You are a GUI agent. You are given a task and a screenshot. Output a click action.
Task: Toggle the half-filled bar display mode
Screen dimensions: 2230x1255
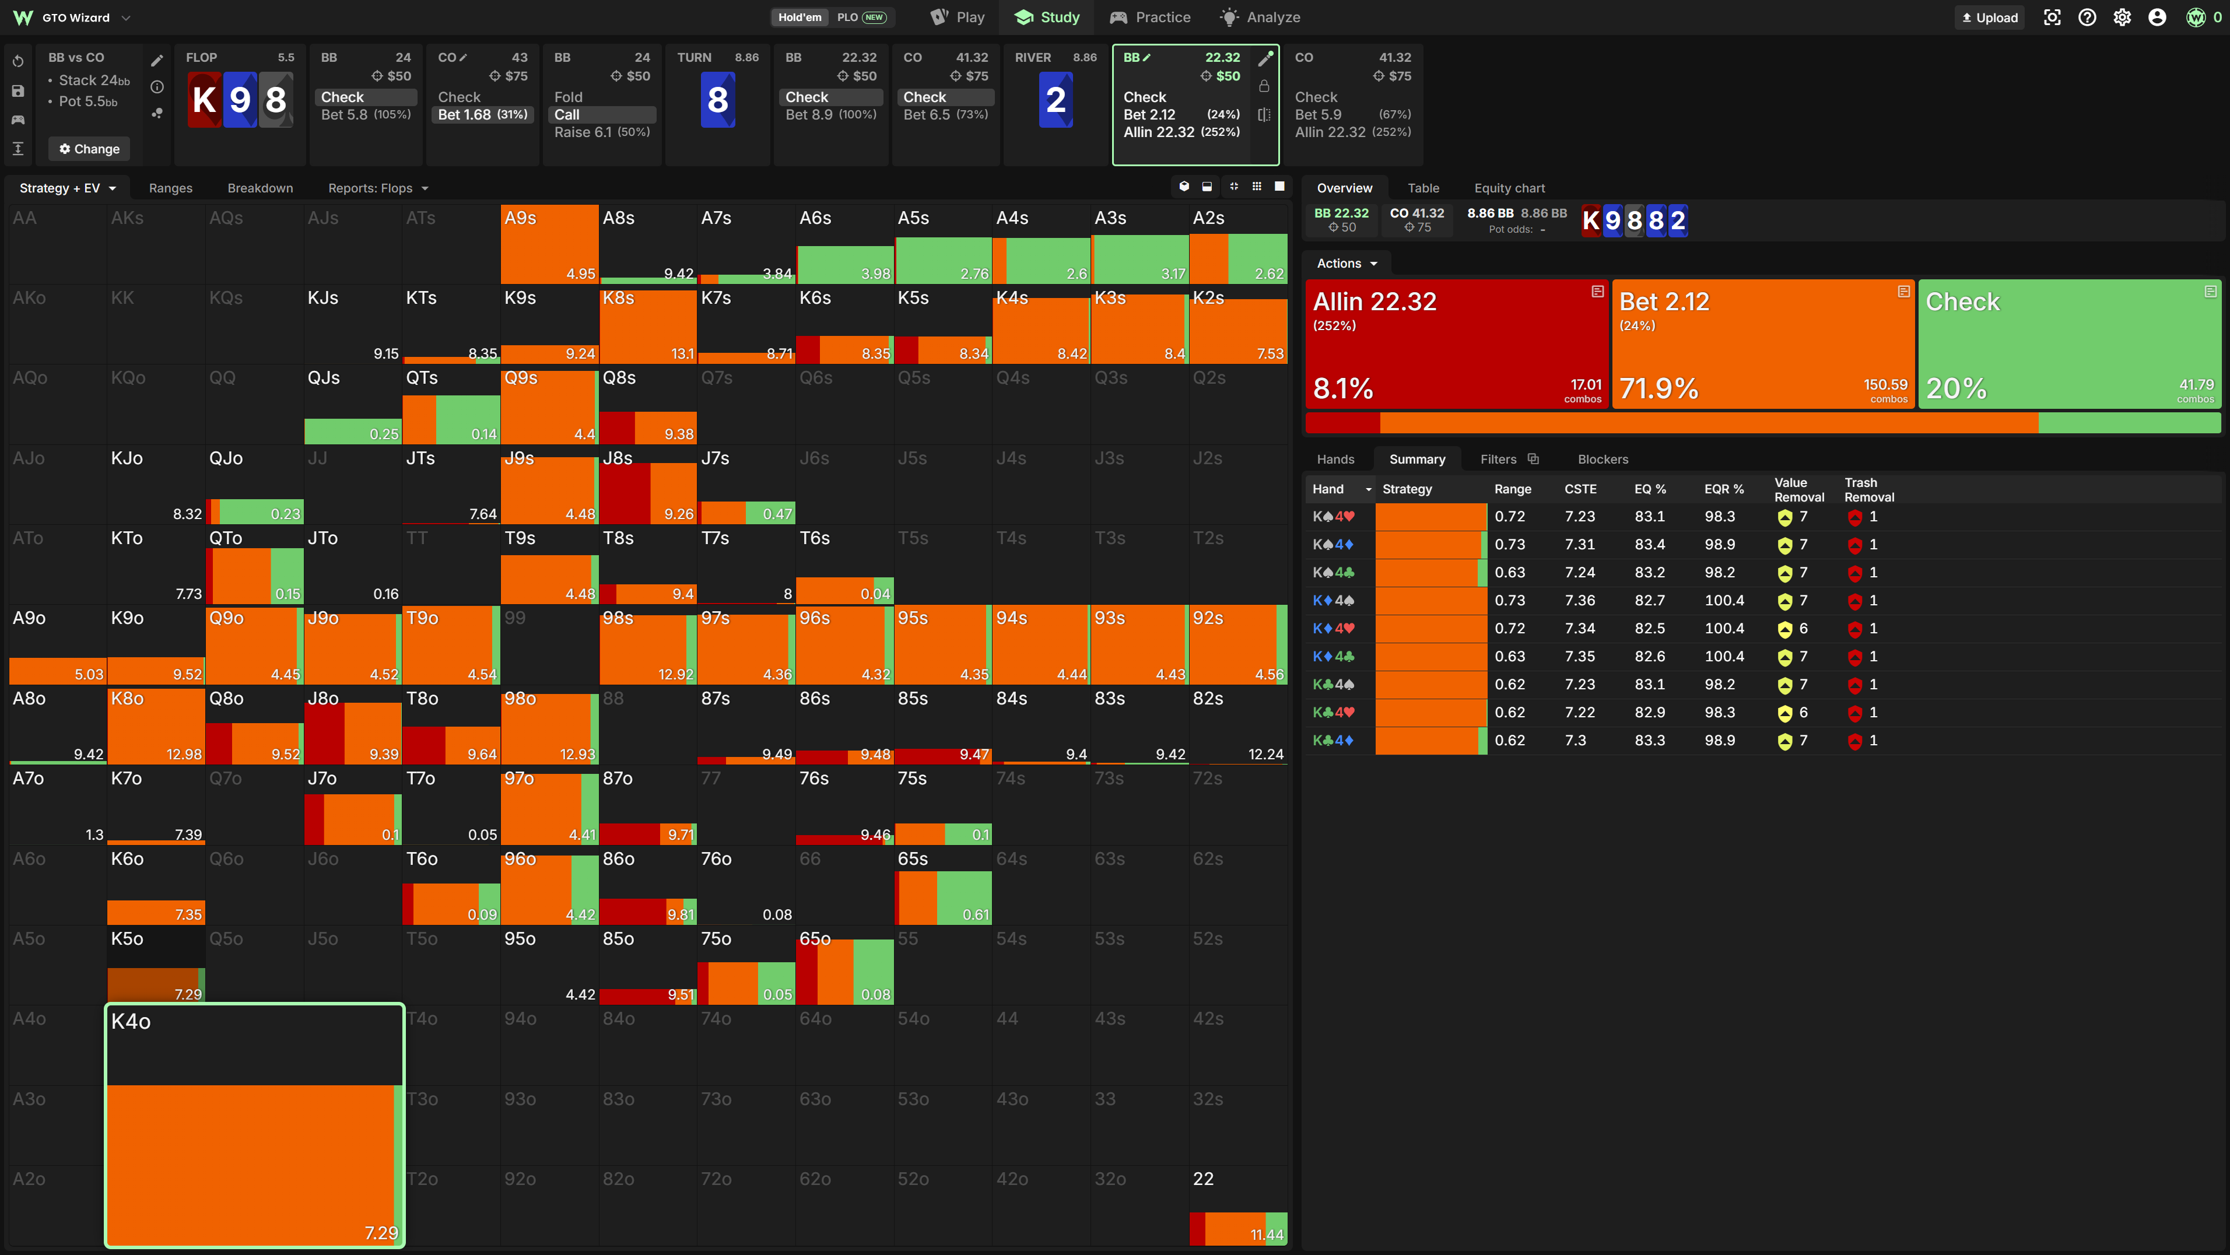(x=1207, y=186)
